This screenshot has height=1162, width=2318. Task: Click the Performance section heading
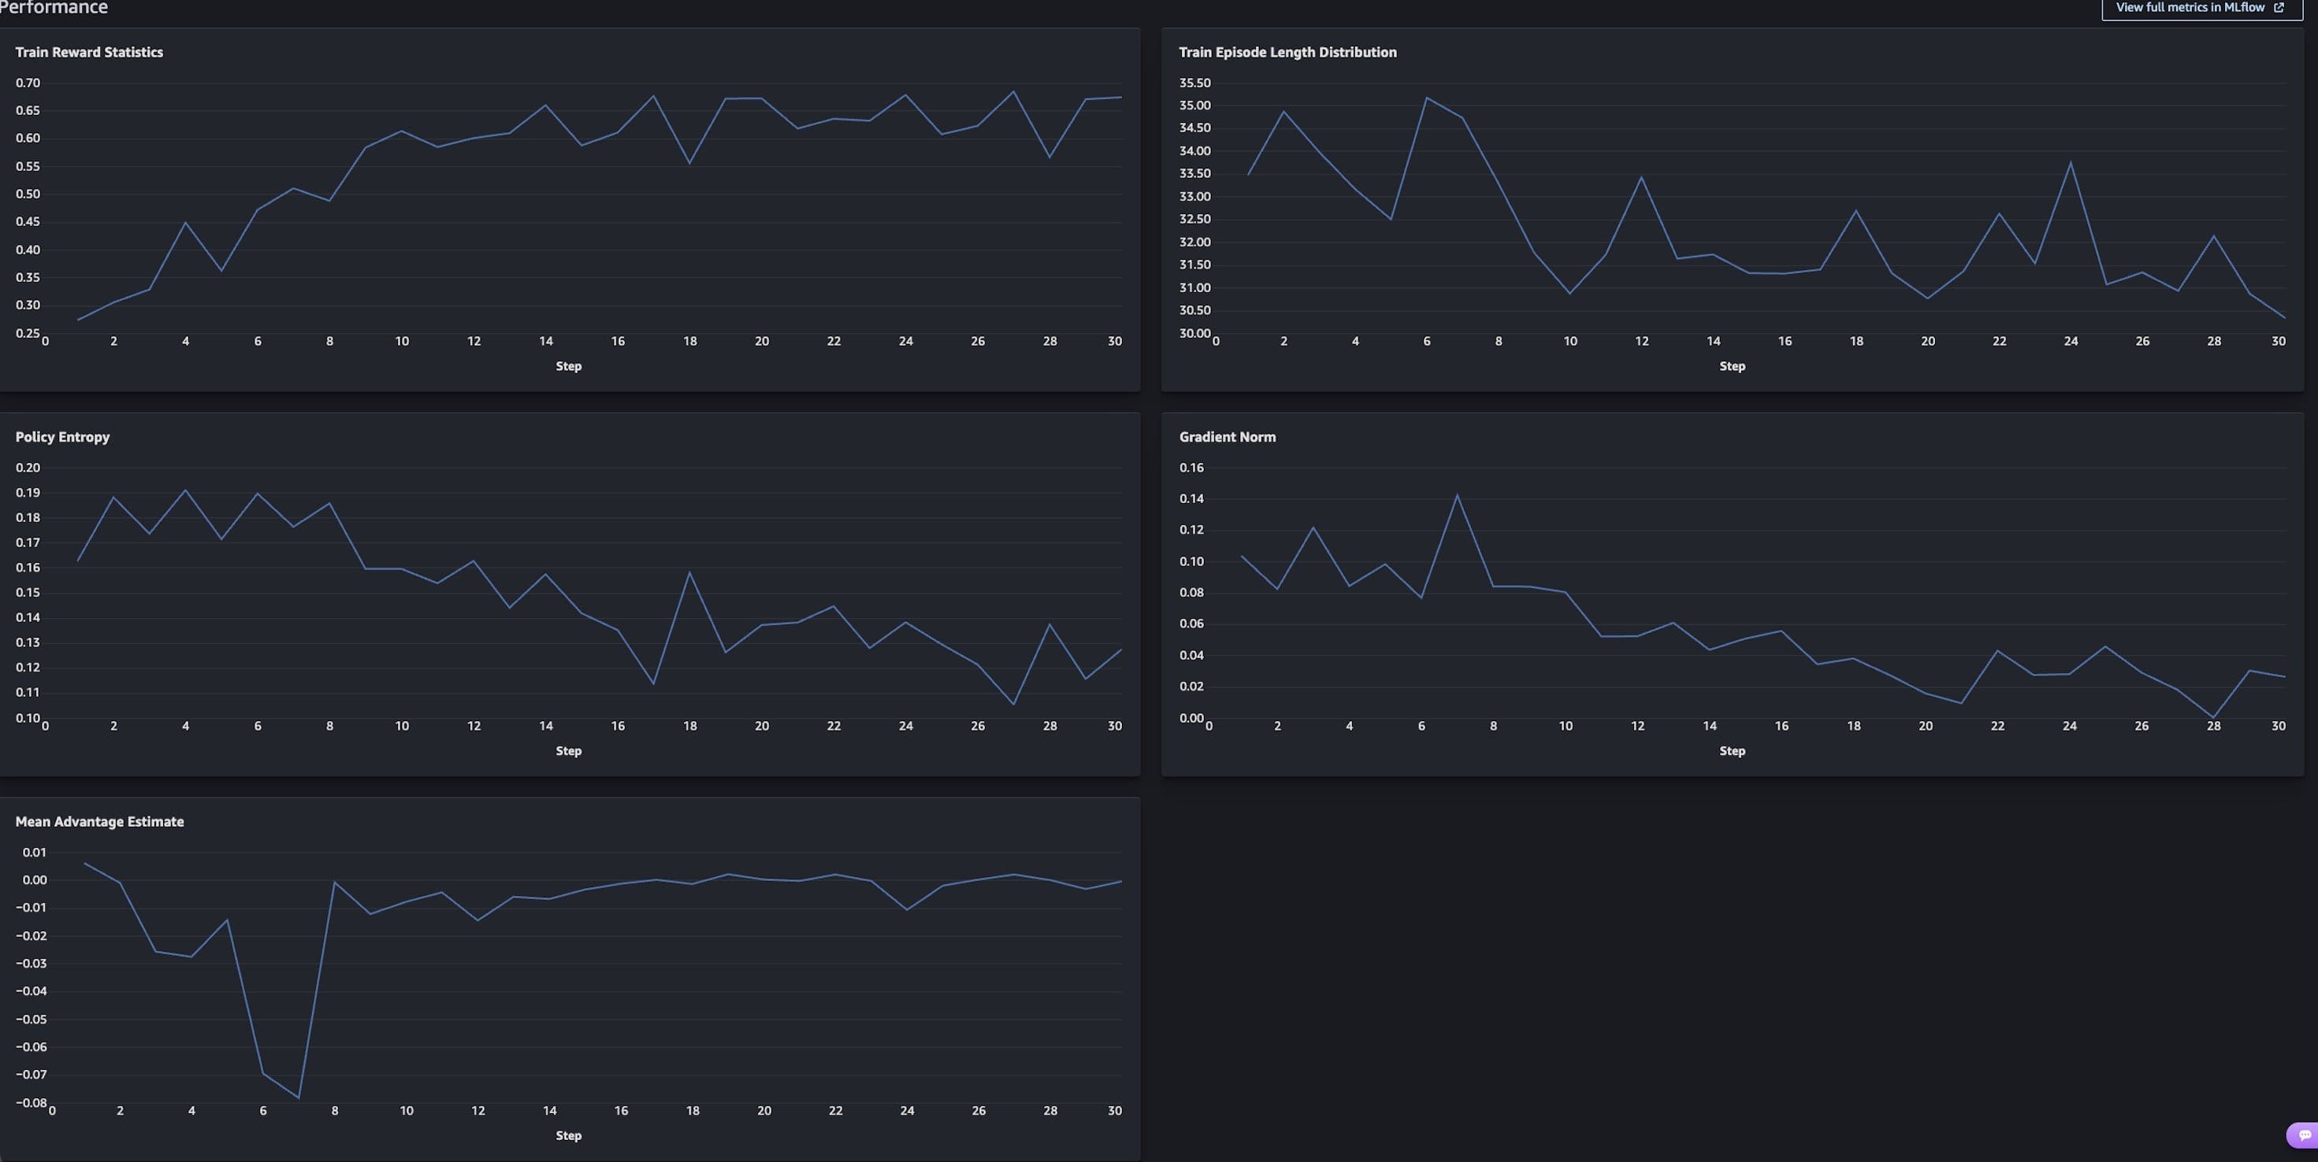click(x=55, y=9)
